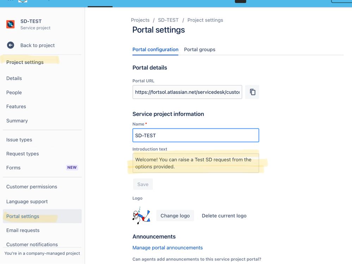Viewport: 352px width, 264px height.
Task: Click the Portal settings page heading
Action: click(x=159, y=30)
